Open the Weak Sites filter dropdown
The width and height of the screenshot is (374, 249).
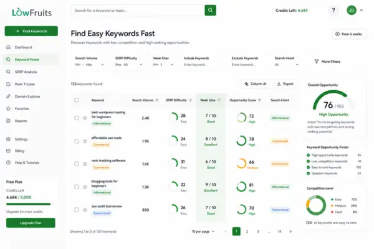163,65
